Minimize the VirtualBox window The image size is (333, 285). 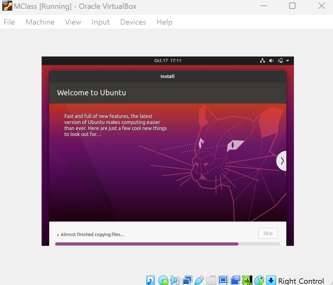coord(264,6)
